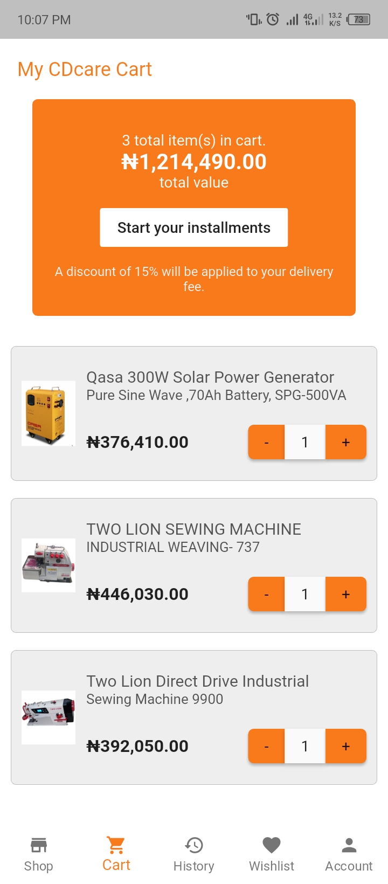
Task: Select the Qasa 300W Solar Power Generator title
Action: pyautogui.click(x=210, y=377)
